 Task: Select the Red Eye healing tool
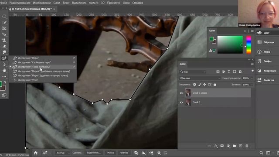[4, 34]
